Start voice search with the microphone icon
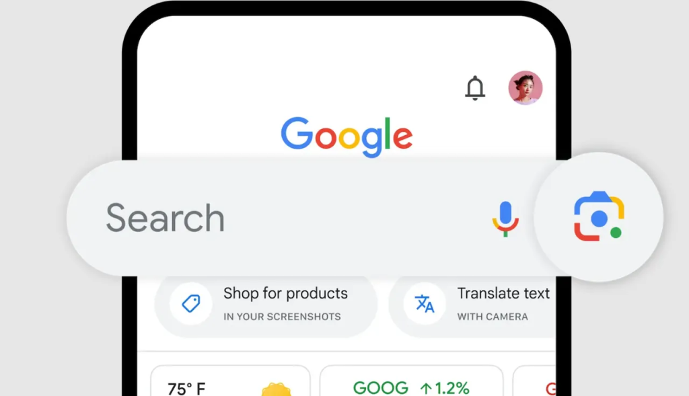Screen dimensions: 689x396 click(x=505, y=219)
